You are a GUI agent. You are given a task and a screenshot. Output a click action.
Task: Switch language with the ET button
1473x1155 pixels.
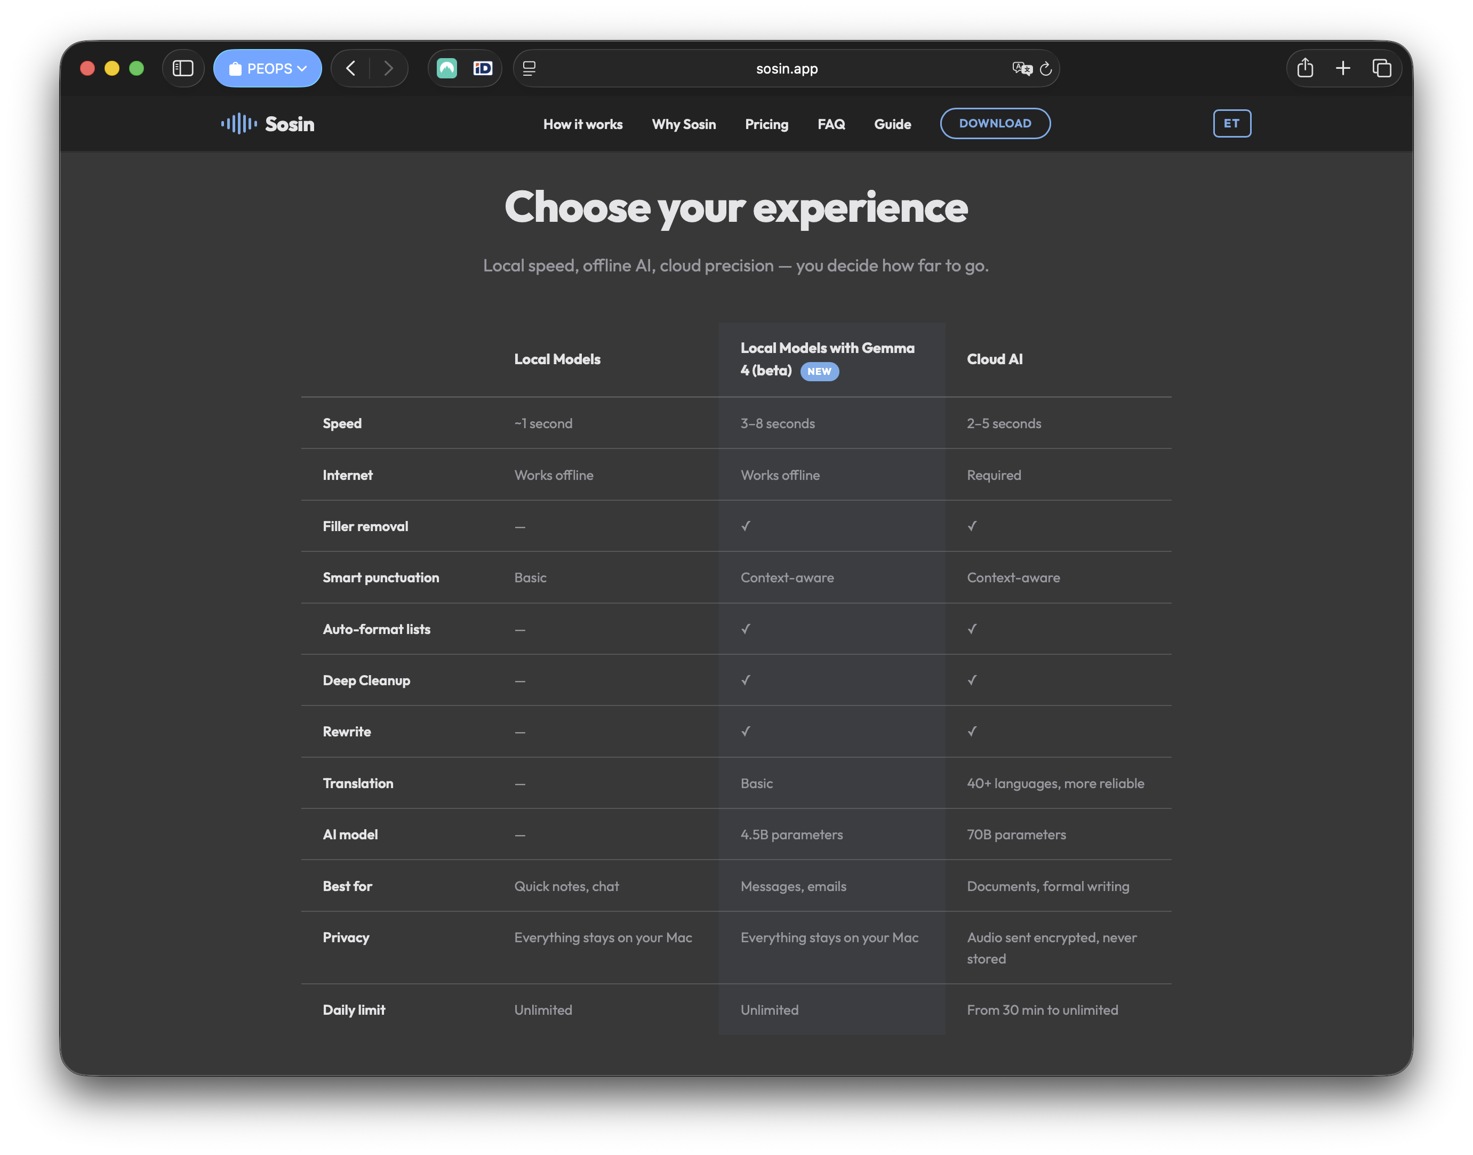[1231, 124]
